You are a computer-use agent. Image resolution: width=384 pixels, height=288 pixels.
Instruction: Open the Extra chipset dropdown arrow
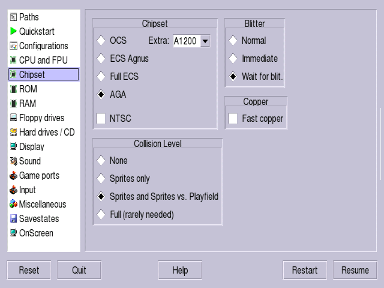[205, 41]
